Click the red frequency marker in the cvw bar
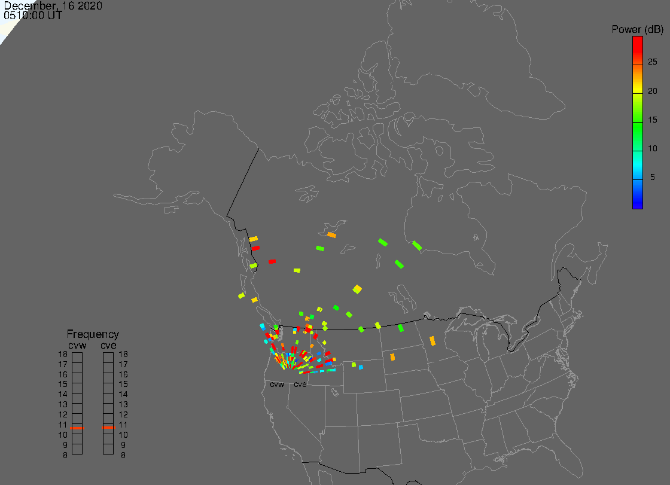 pyautogui.click(x=77, y=428)
